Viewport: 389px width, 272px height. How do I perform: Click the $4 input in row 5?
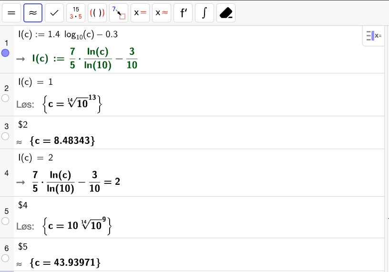point(23,205)
